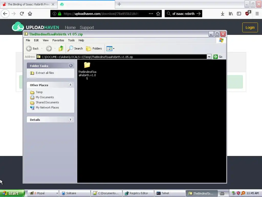
Task: Click the Go button by the address bar
Action: (x=218, y=57)
